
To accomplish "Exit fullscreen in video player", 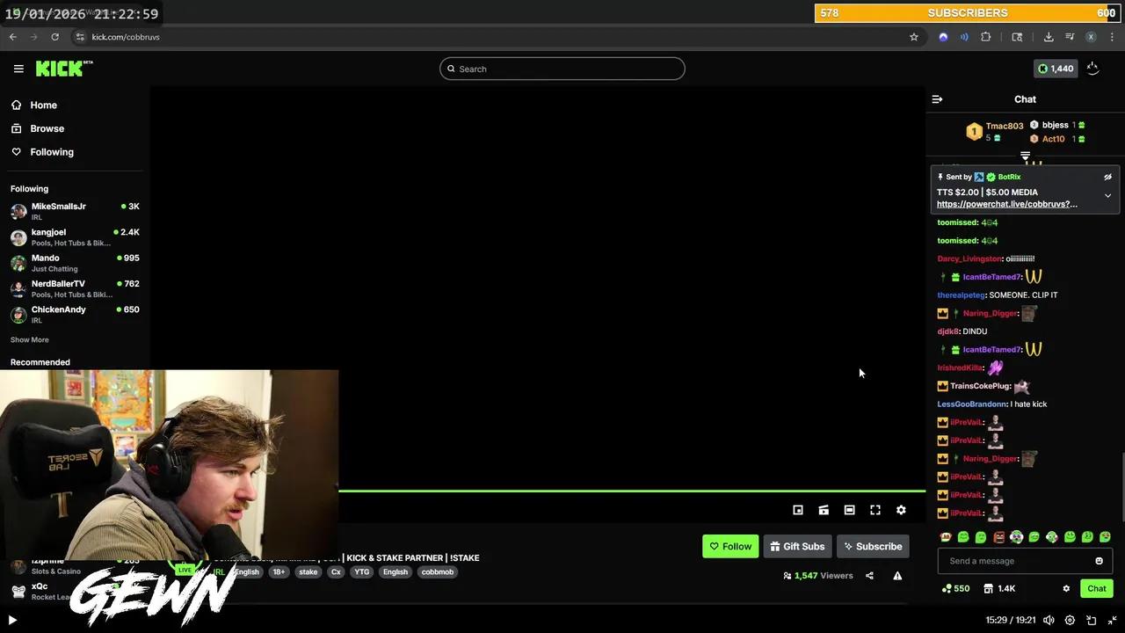I will (x=1112, y=620).
